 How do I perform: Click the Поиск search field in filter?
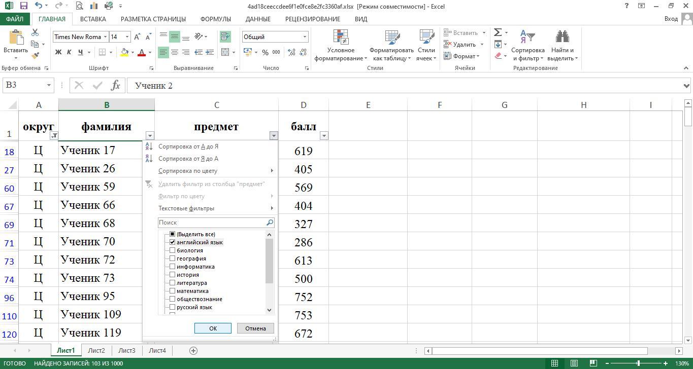click(x=211, y=223)
